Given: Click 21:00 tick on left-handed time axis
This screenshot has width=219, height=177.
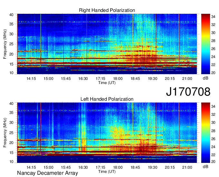Looking at the screenshot, I should point(187,167).
